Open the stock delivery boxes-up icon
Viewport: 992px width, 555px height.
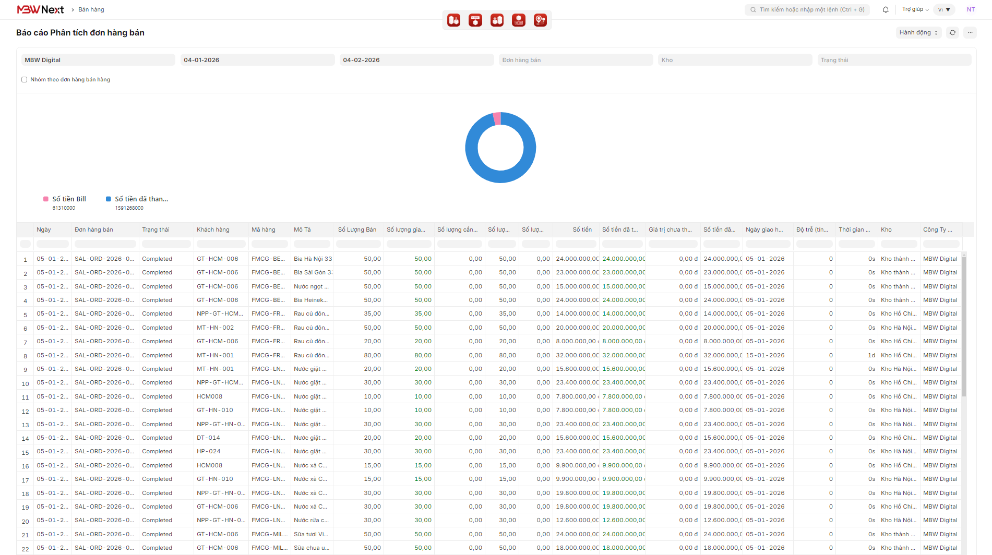tap(497, 20)
